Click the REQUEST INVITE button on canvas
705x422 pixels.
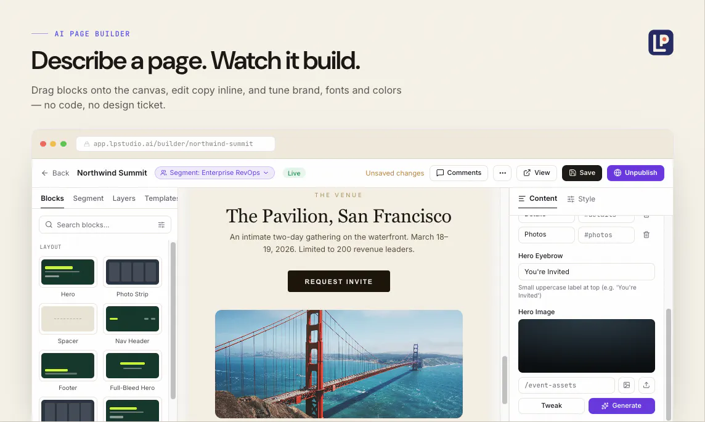pyautogui.click(x=338, y=282)
